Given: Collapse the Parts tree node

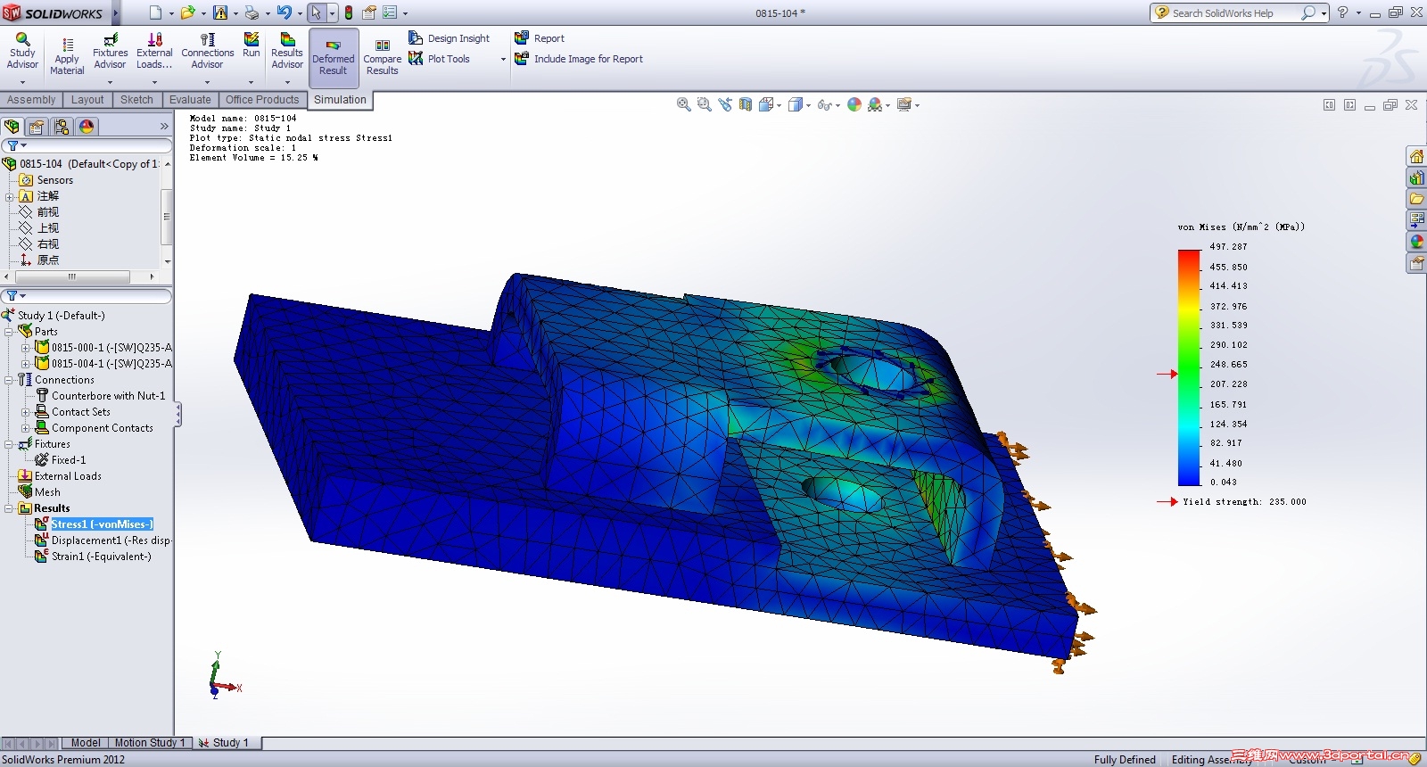Looking at the screenshot, I should 9,332.
